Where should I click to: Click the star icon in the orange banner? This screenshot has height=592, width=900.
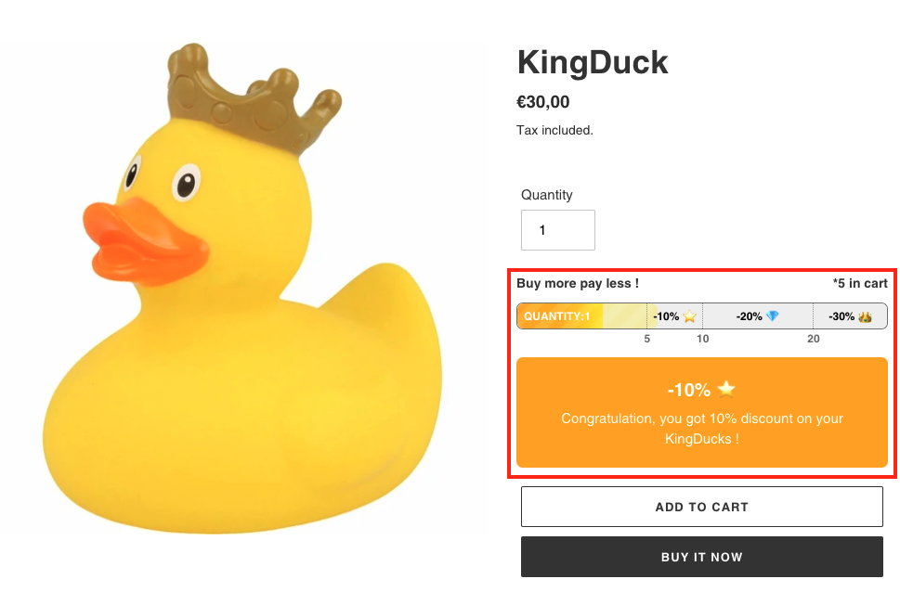pyautogui.click(x=726, y=389)
